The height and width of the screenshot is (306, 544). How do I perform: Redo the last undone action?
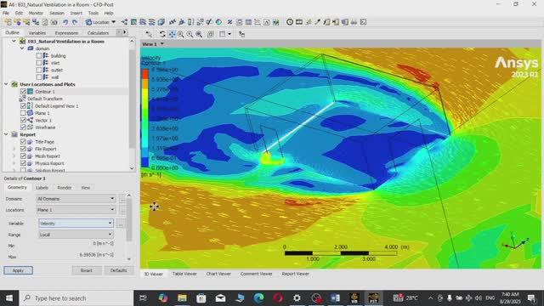pyautogui.click(x=75, y=22)
